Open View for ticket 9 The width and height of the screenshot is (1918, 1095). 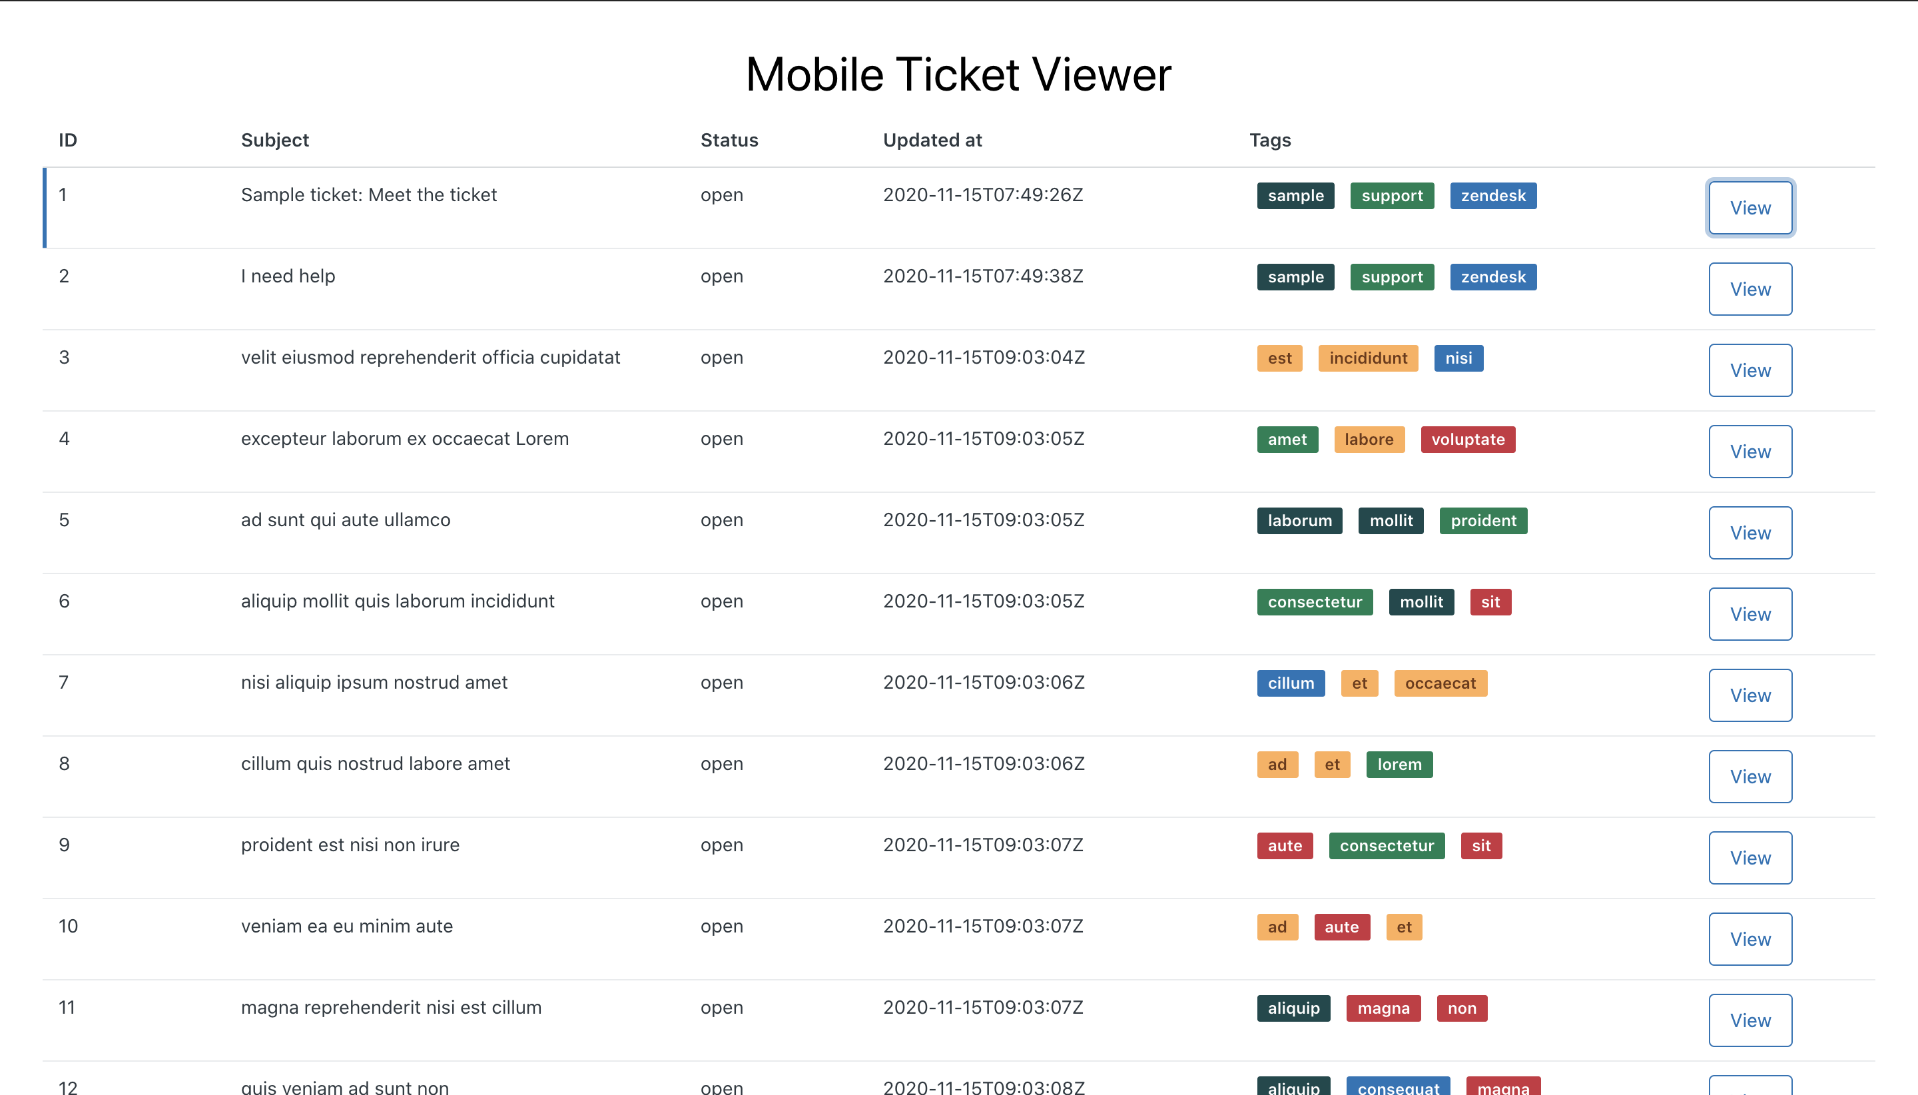tap(1750, 857)
